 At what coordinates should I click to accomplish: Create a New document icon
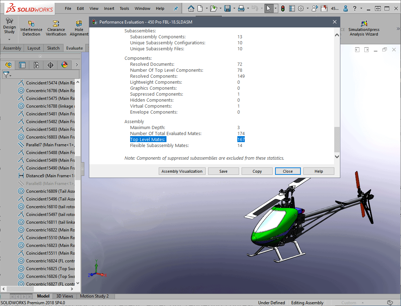[x=200, y=9]
